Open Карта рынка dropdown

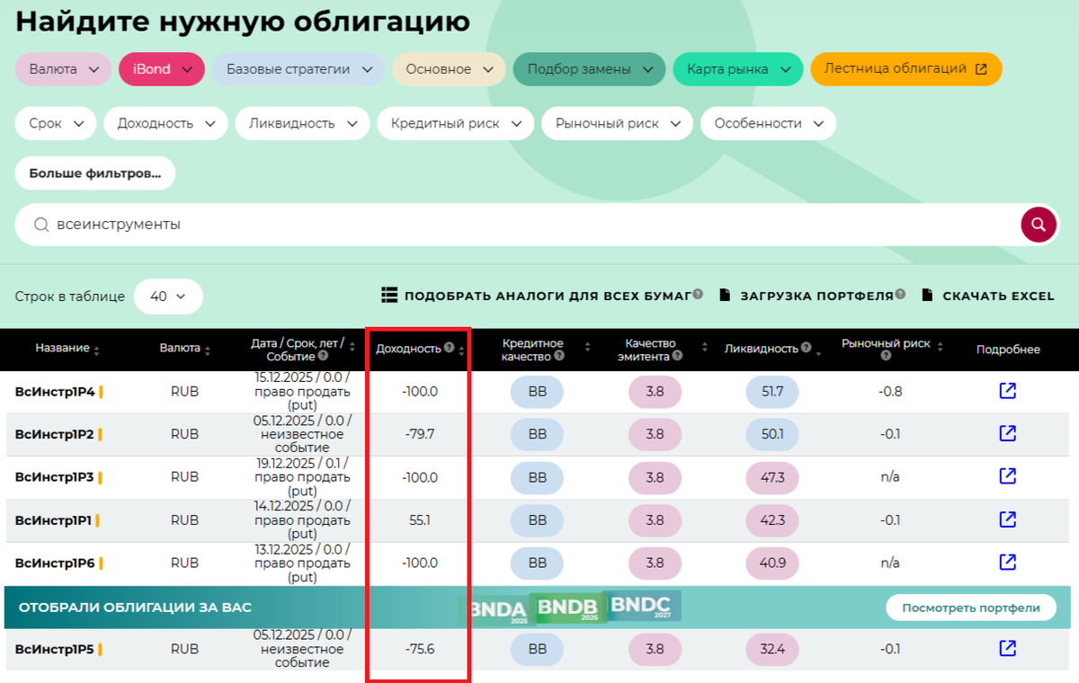pyautogui.click(x=737, y=69)
